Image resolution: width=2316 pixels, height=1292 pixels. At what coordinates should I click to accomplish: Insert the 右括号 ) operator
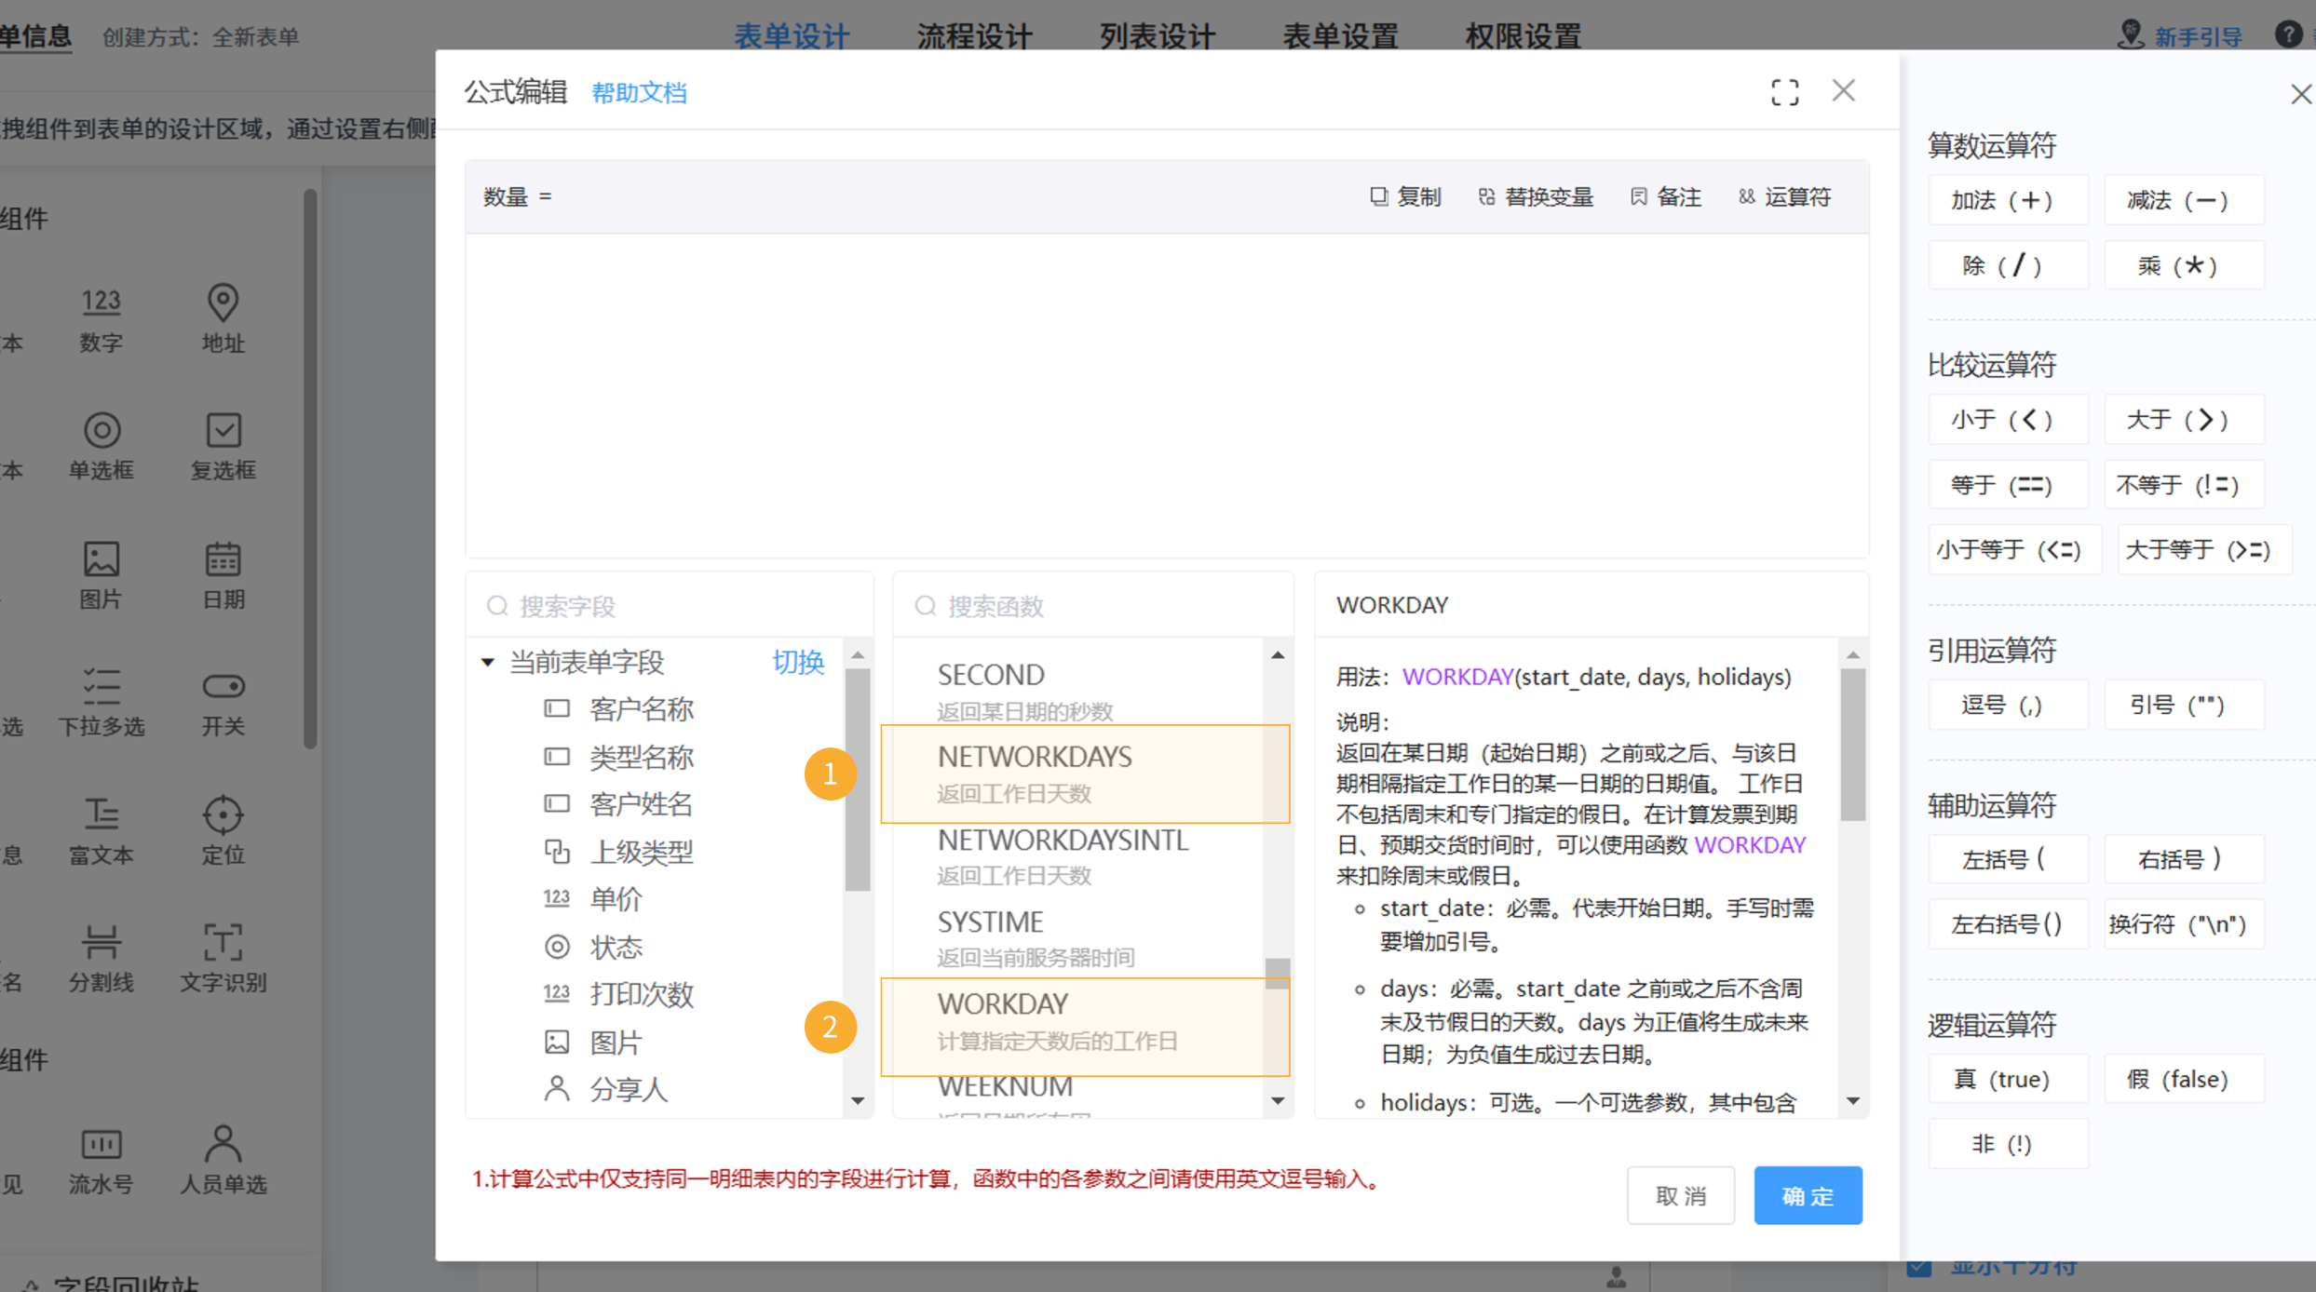tap(2183, 859)
